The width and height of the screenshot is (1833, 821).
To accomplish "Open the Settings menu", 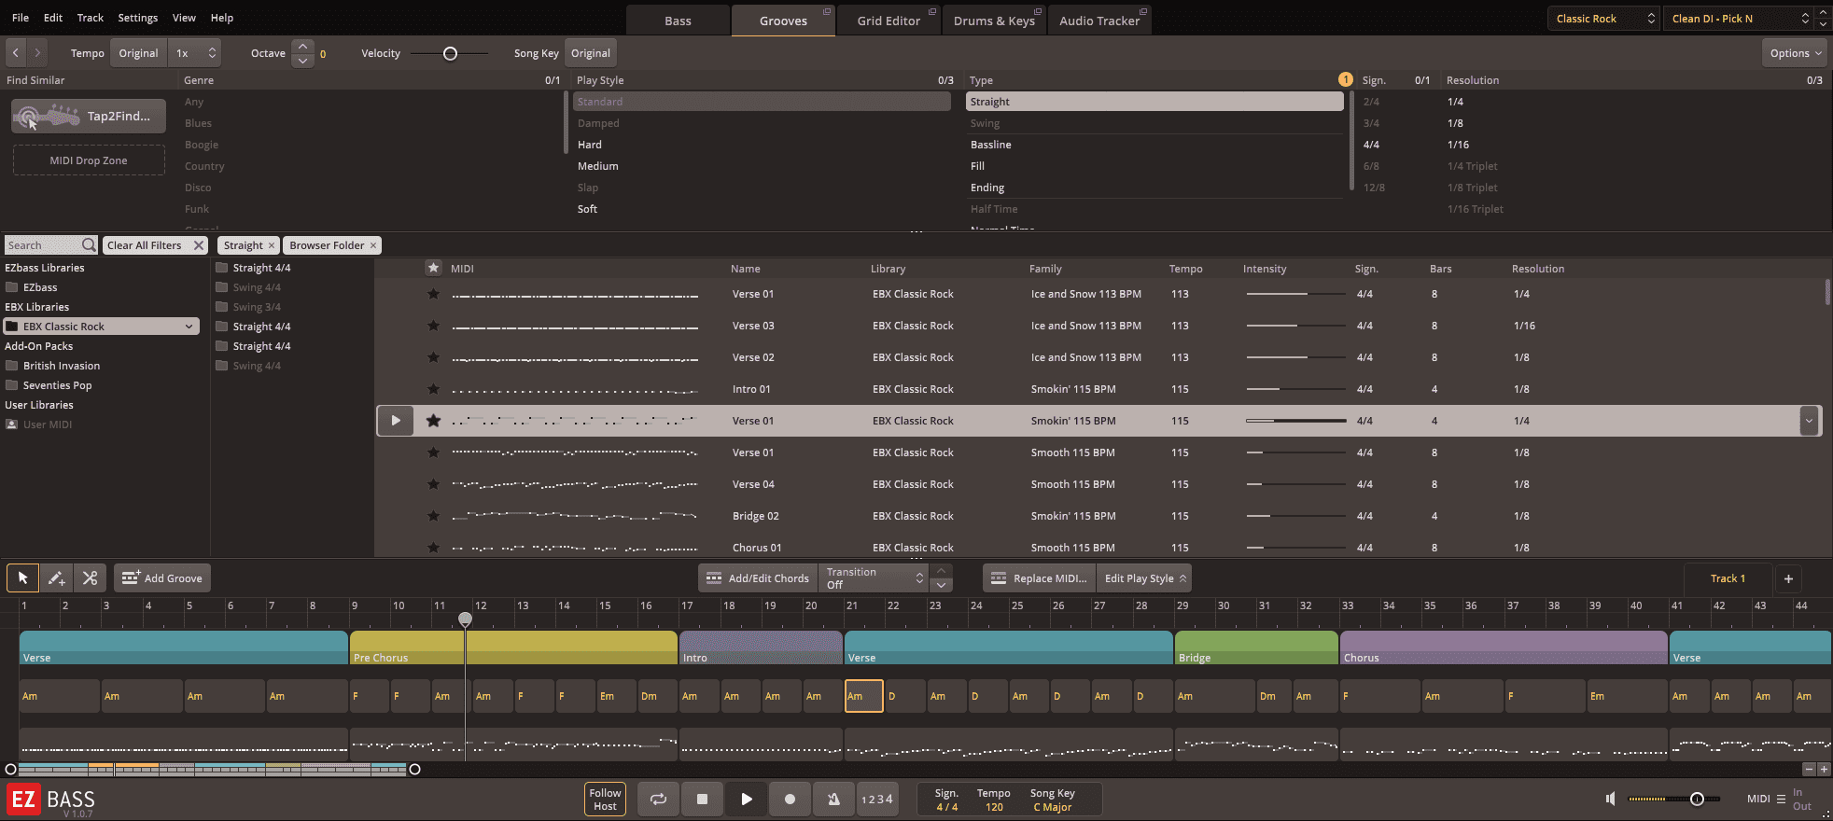I will pos(138,18).
